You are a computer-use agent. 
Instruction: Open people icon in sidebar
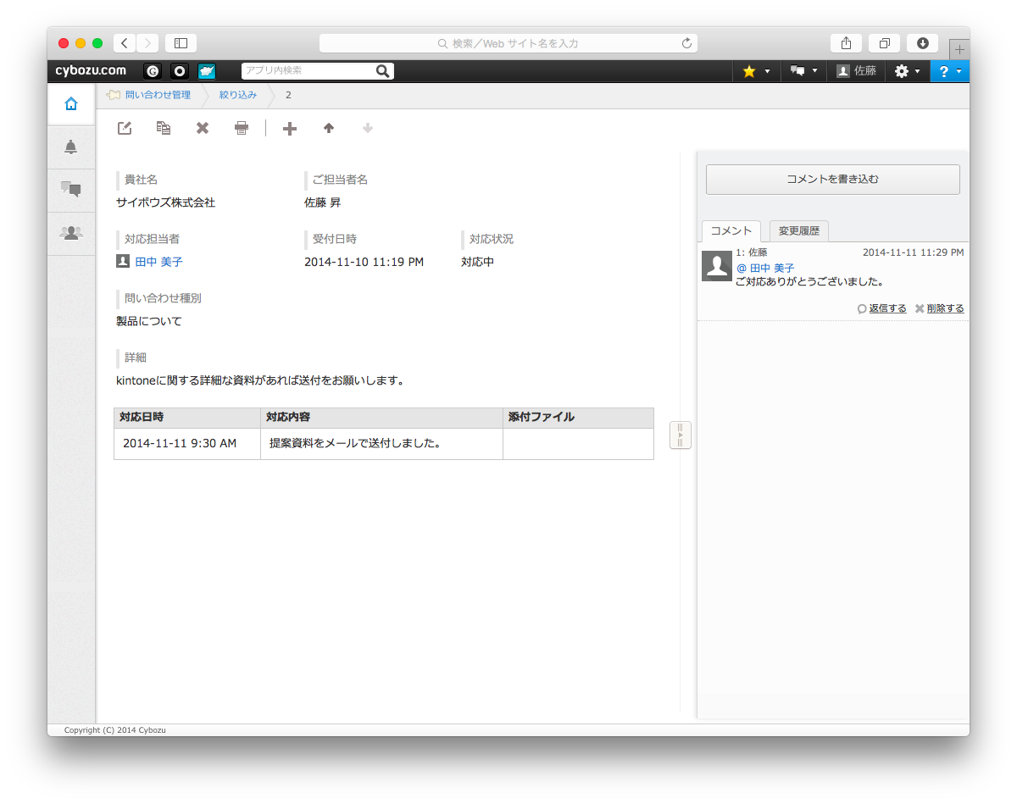(x=71, y=232)
